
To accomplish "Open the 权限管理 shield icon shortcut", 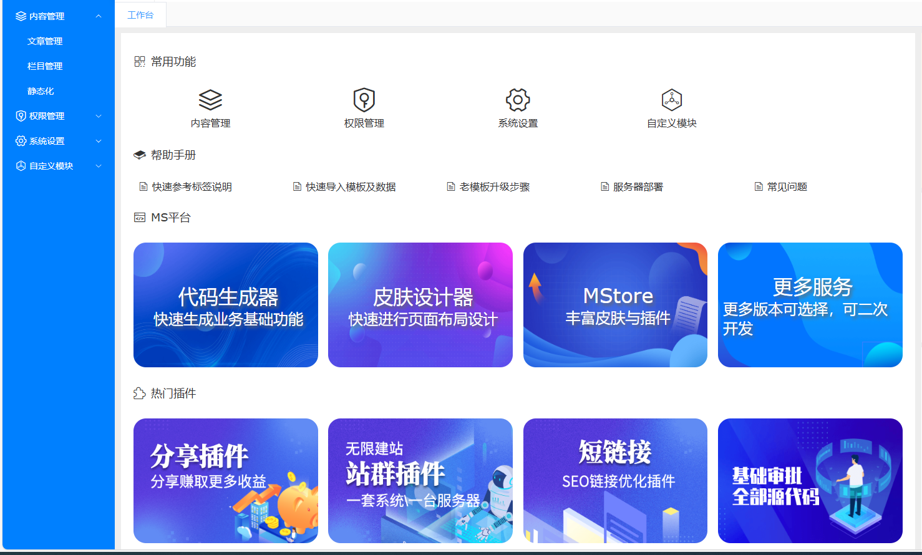I will pos(364,100).
